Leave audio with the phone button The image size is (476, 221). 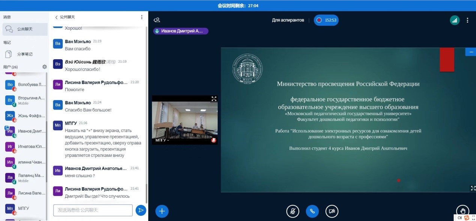coord(312,211)
